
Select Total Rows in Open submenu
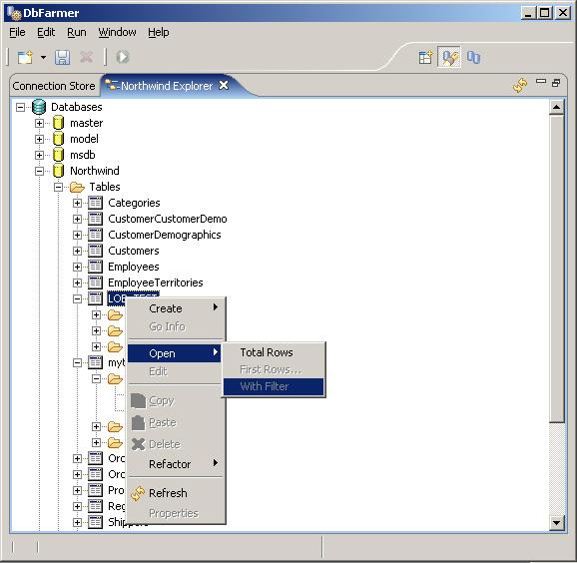tap(274, 352)
